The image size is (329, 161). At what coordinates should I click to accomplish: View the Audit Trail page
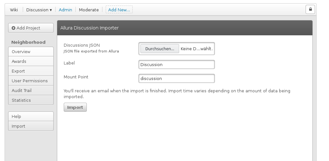pos(31,90)
